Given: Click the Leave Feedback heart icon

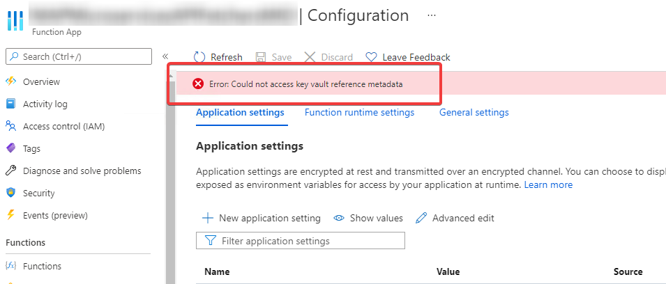Looking at the screenshot, I should 371,57.
